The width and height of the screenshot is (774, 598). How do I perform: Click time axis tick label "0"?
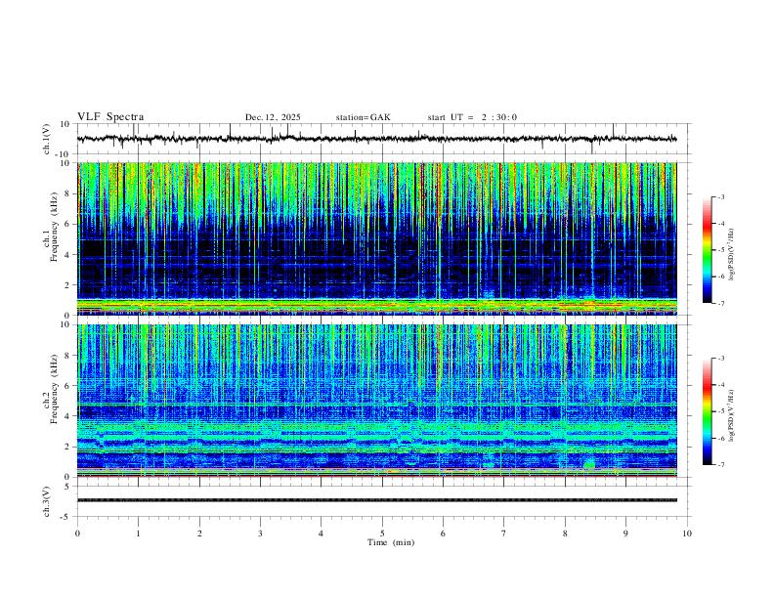77,534
